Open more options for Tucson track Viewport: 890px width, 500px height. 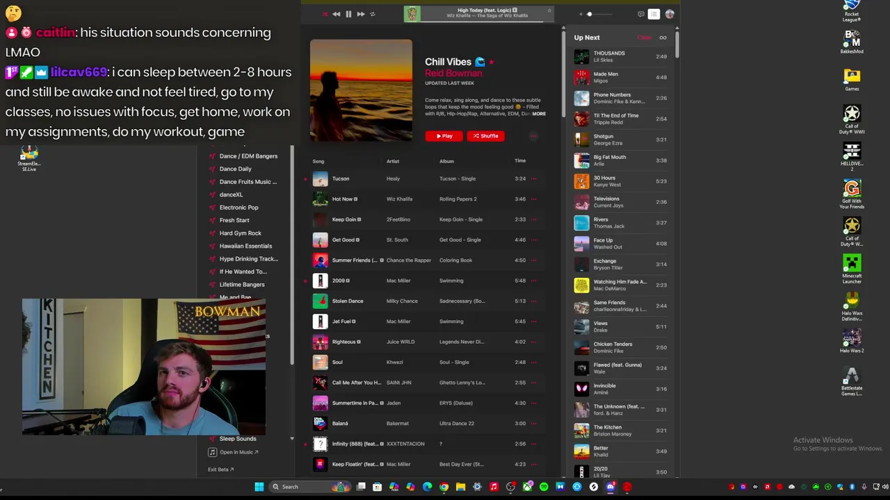click(x=534, y=178)
